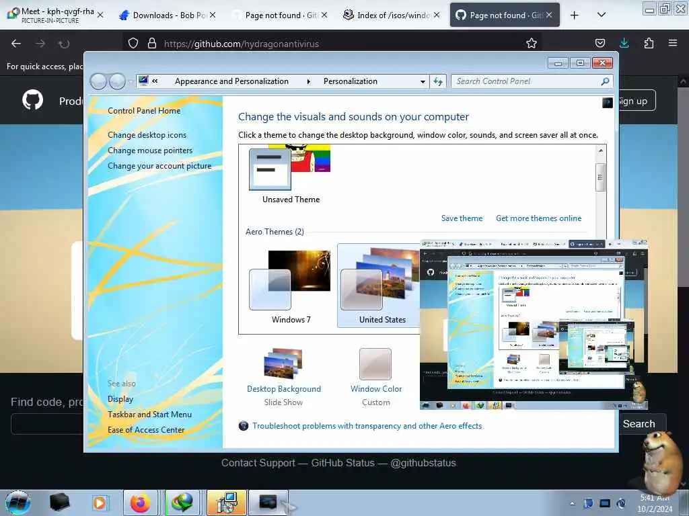Open Window Color swatch settings

(x=375, y=376)
